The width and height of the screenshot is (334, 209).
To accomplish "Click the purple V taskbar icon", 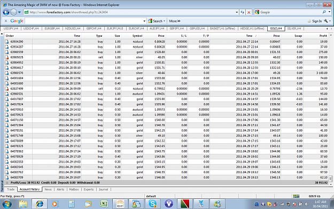I will tap(169, 204).
